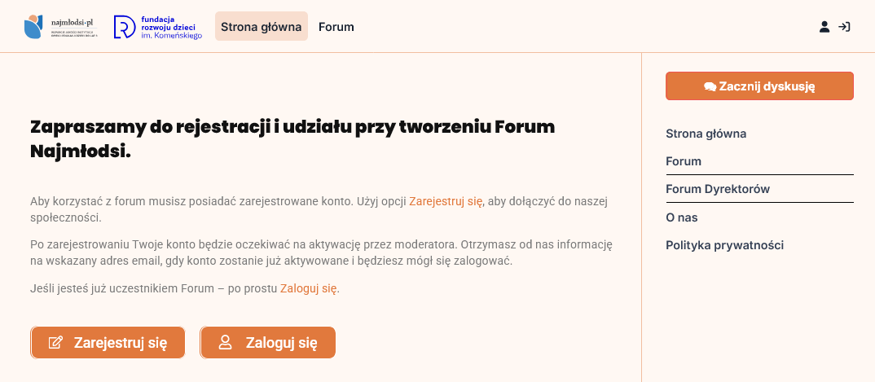Open Polityka prywatności in the sidebar

coord(725,245)
